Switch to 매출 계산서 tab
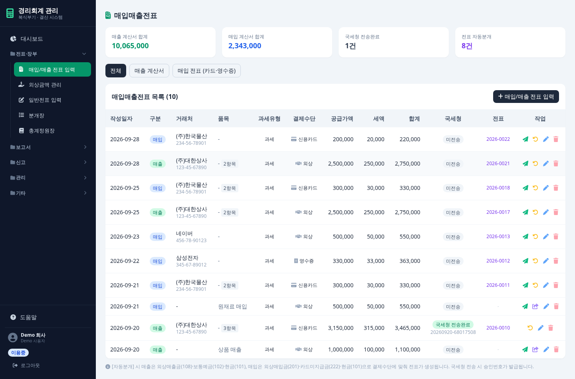The image size is (575, 379). pos(149,71)
